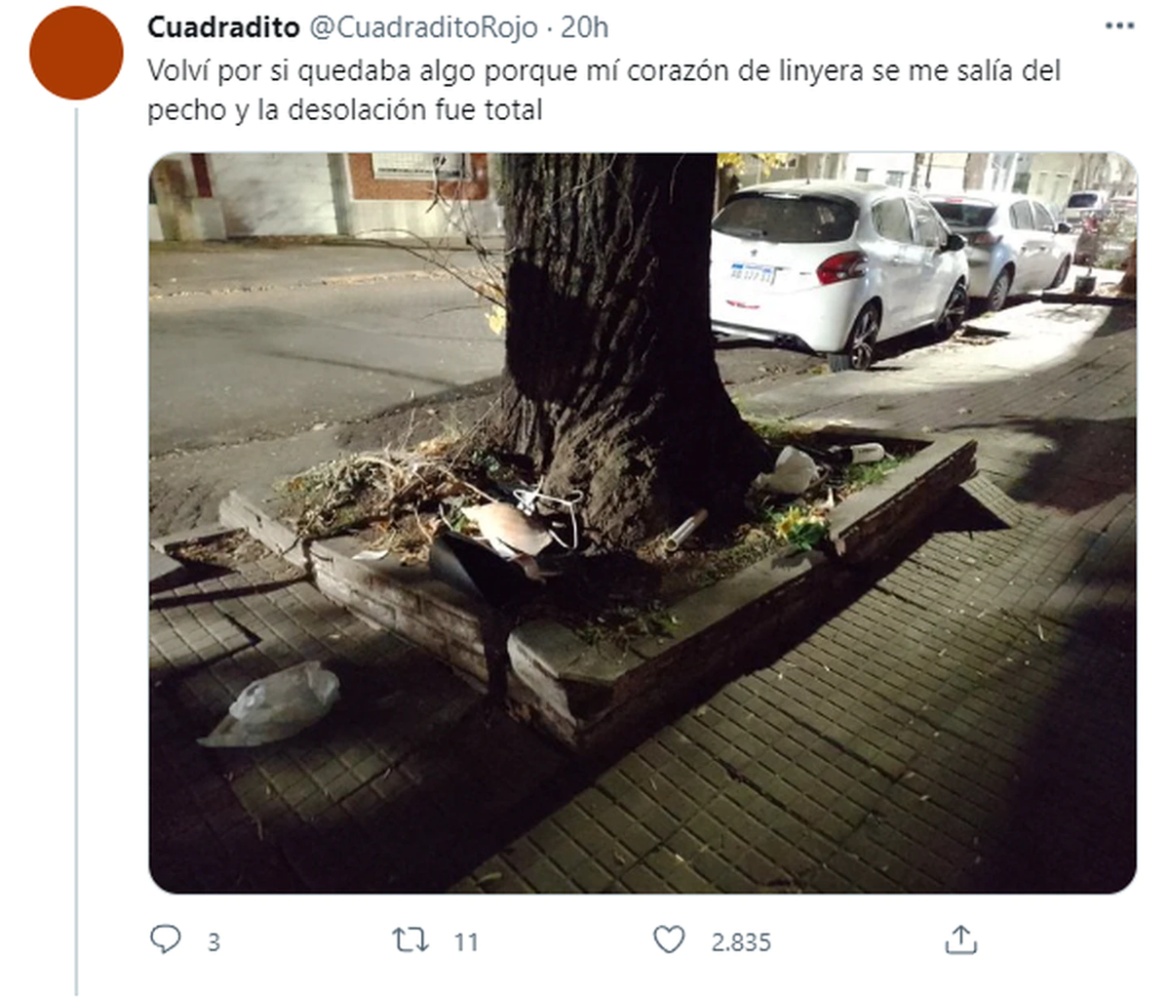The height and width of the screenshot is (998, 1170).
Task: Retweet using the arrows icon
Action: tap(410, 940)
